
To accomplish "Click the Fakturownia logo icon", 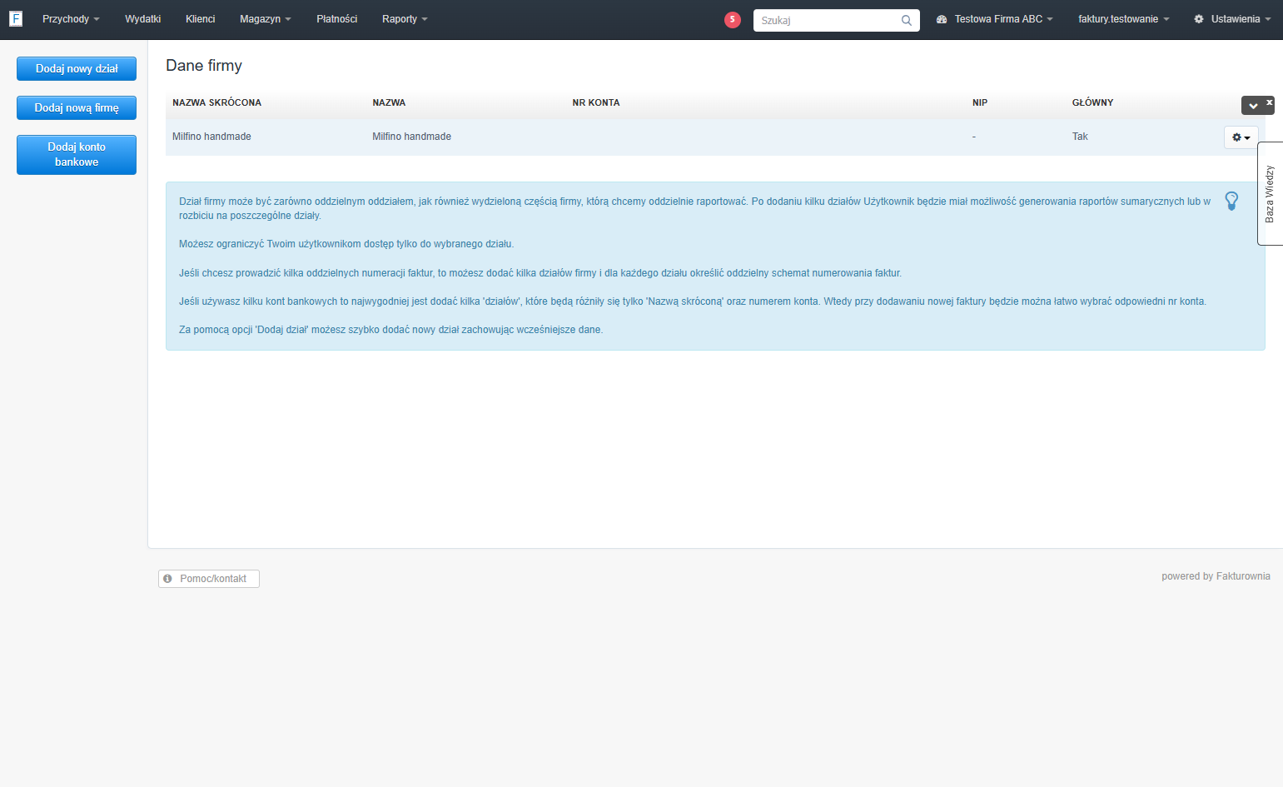I will pyautogui.click(x=16, y=18).
